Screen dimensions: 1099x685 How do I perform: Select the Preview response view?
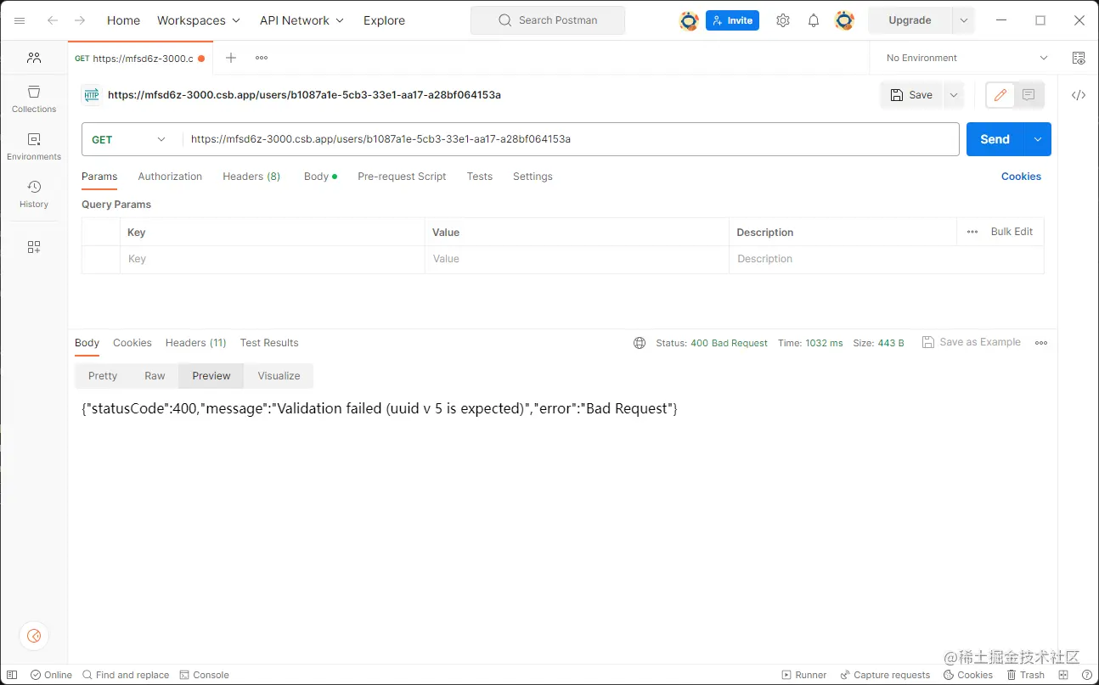point(211,376)
